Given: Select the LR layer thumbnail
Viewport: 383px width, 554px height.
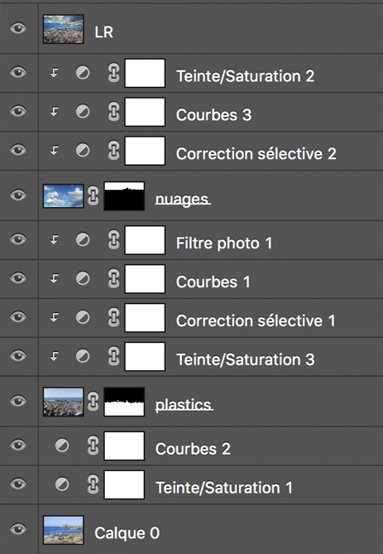Looking at the screenshot, I should click(63, 29).
